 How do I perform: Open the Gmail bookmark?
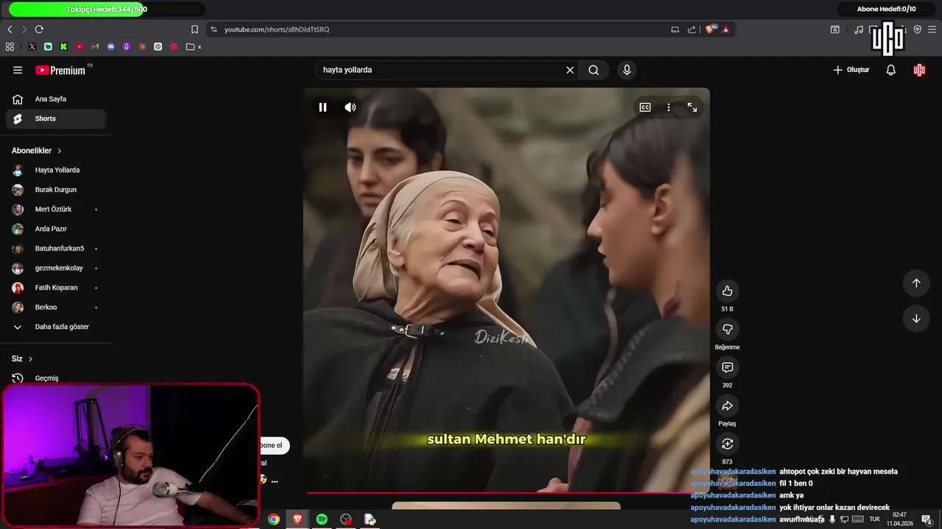pyautogui.click(x=95, y=46)
